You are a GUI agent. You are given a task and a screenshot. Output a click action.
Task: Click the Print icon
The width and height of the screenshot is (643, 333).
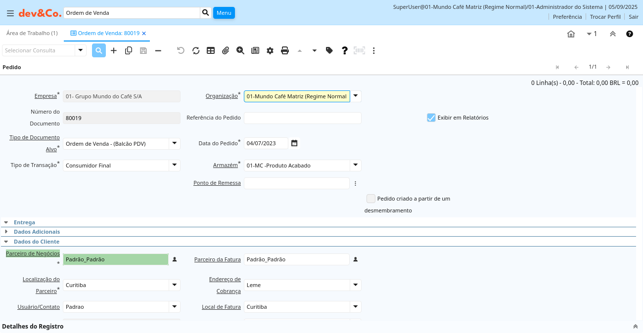pyautogui.click(x=285, y=50)
